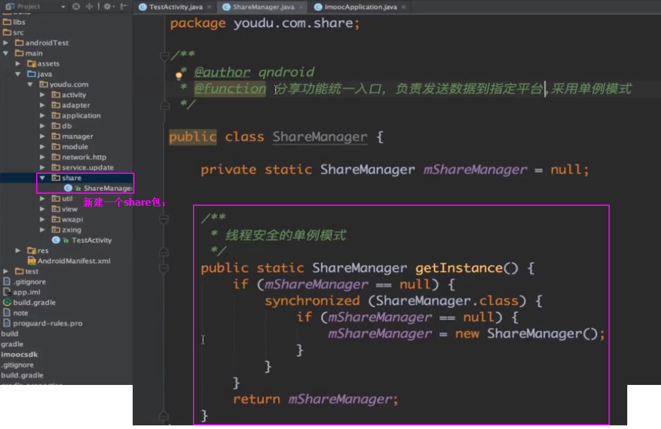Select the ShareManager class in the tree
This screenshot has height=429, width=661.
click(98, 188)
